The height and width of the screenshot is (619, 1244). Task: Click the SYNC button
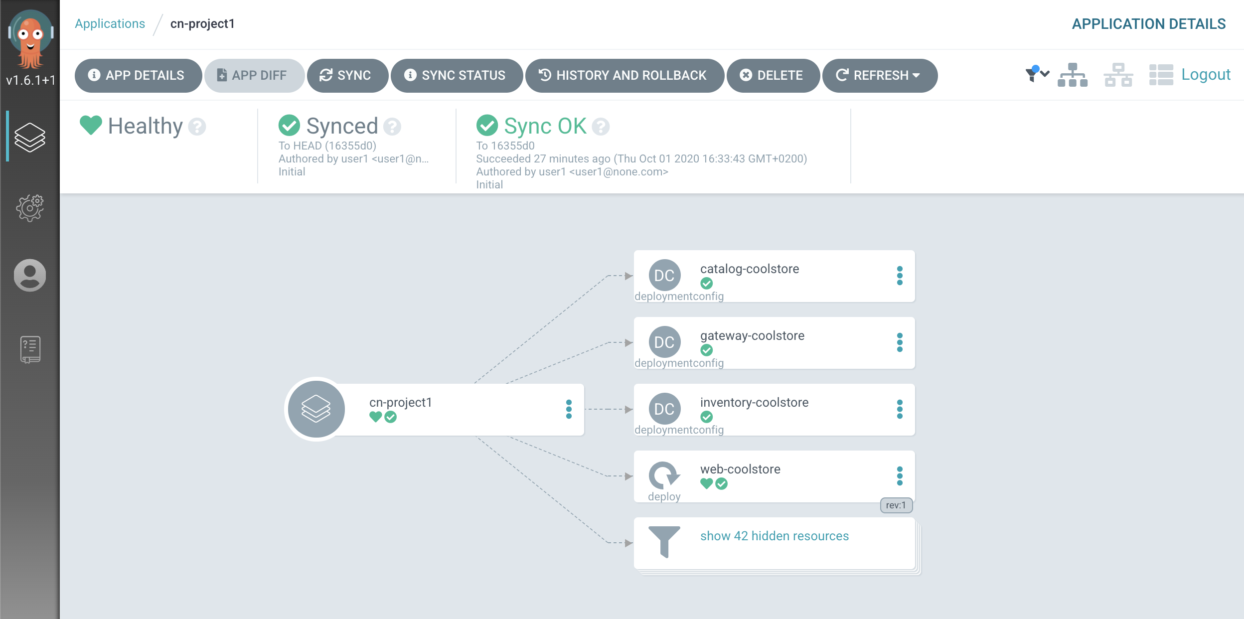[x=347, y=75]
